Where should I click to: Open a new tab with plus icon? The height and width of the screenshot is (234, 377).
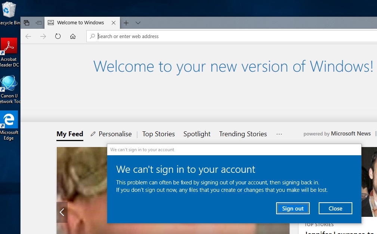click(x=126, y=23)
